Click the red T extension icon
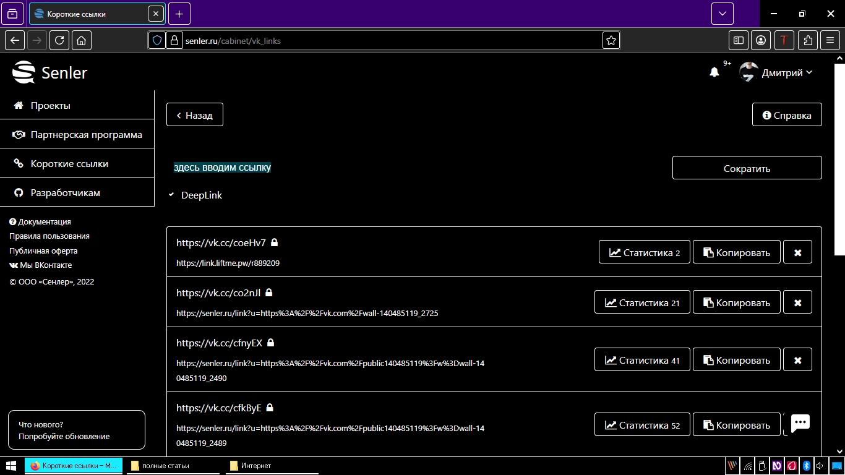The height and width of the screenshot is (475, 845). tap(784, 40)
